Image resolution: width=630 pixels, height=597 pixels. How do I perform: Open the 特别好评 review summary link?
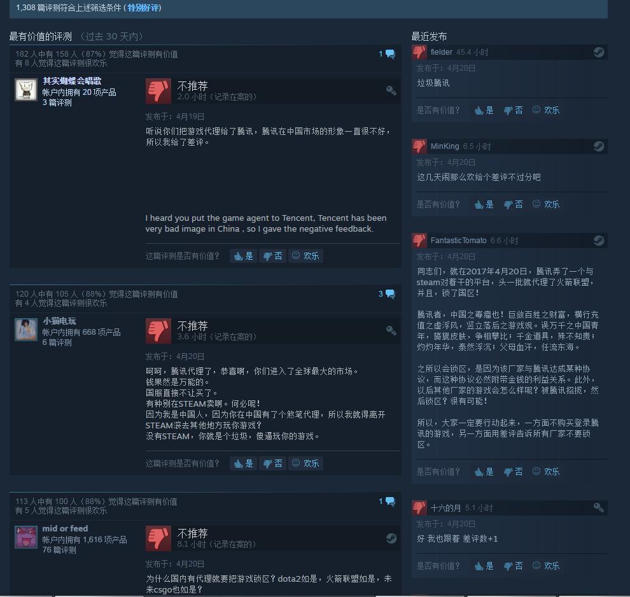pos(143,8)
